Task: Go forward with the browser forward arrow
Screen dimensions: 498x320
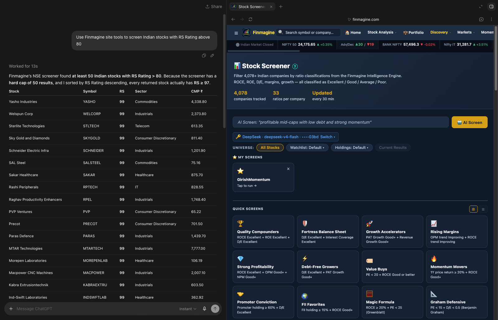Action: (242, 19)
